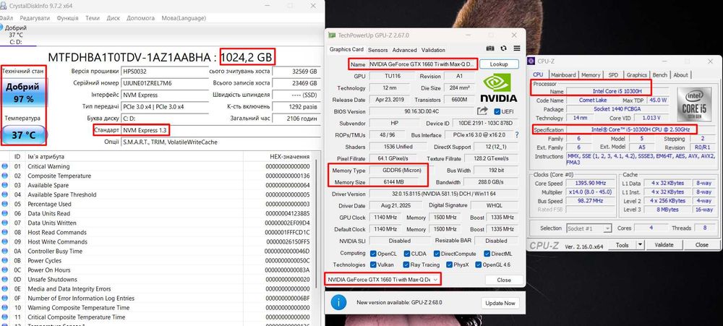Click Tools button in CPU-Z
The image size is (723, 326).
coord(622,245)
